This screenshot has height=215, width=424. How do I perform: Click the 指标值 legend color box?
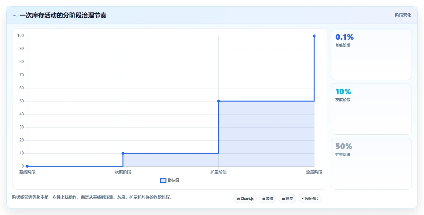click(163, 181)
